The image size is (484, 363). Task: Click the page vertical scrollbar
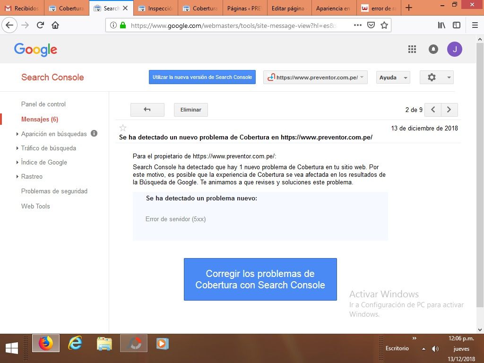[480, 175]
